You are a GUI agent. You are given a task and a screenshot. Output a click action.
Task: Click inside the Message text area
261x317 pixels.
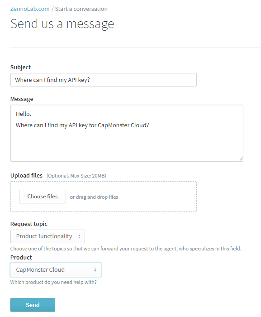[127, 133]
